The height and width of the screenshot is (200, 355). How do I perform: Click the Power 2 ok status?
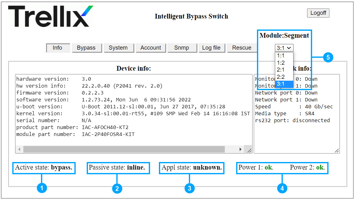coord(307,168)
